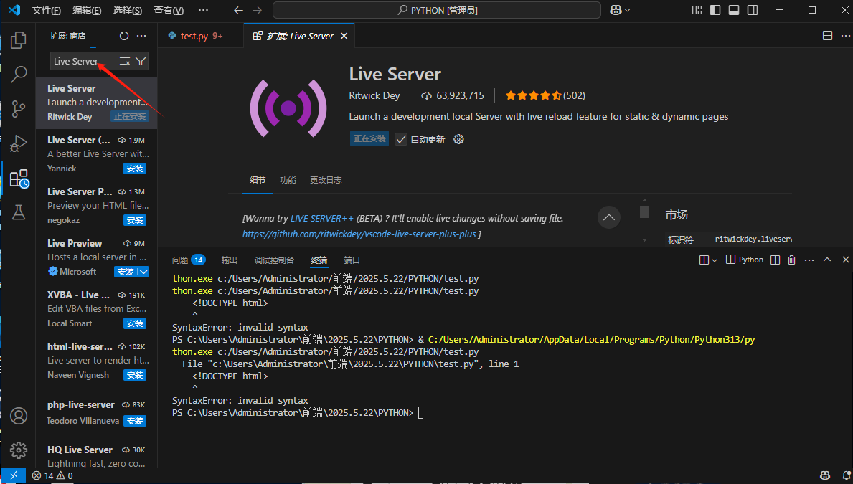Toggle primary side bar visibility
Viewport: 853px width, 484px height.
click(715, 10)
